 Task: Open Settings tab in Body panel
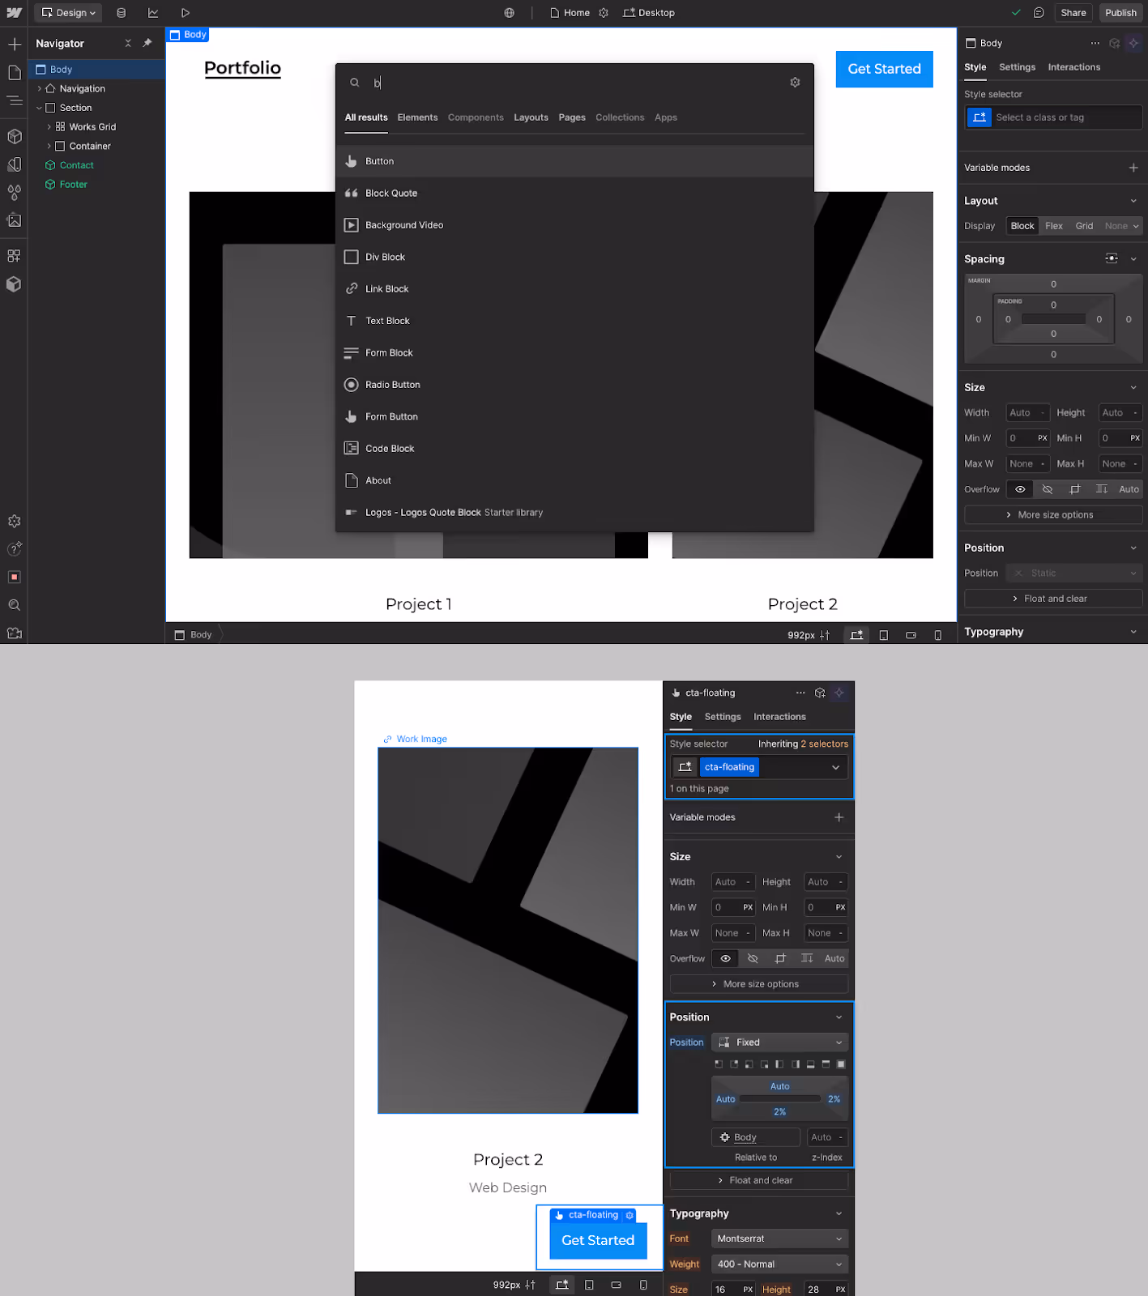click(x=1017, y=67)
